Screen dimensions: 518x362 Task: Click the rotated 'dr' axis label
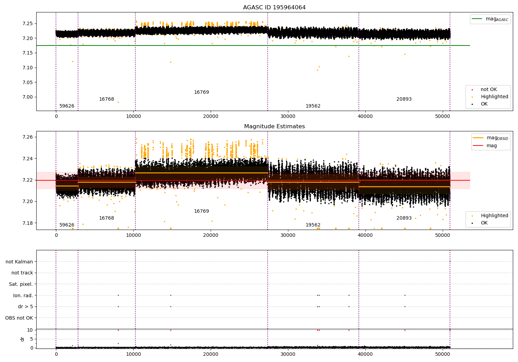pyautogui.click(x=22, y=339)
